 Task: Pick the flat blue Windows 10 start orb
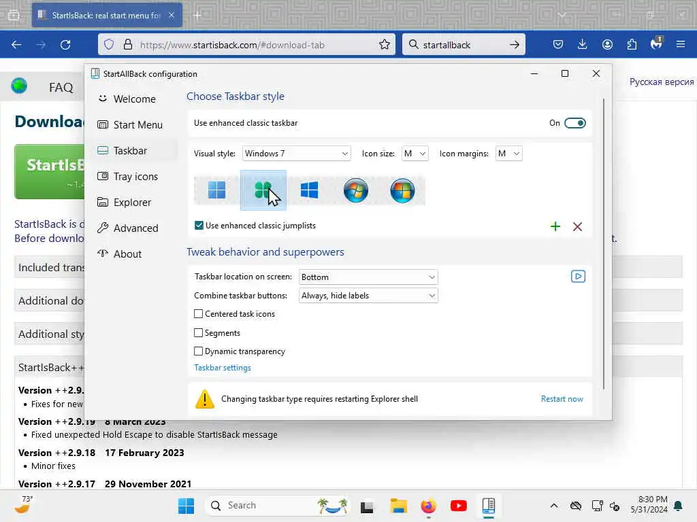[310, 190]
